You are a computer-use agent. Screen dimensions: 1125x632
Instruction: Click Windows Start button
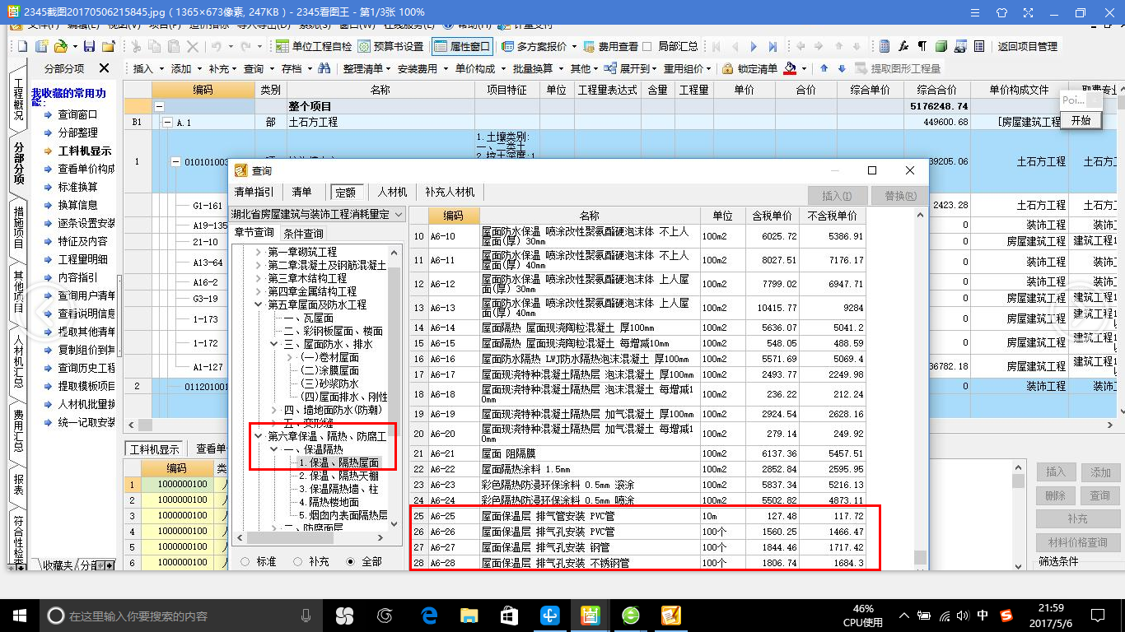20,615
